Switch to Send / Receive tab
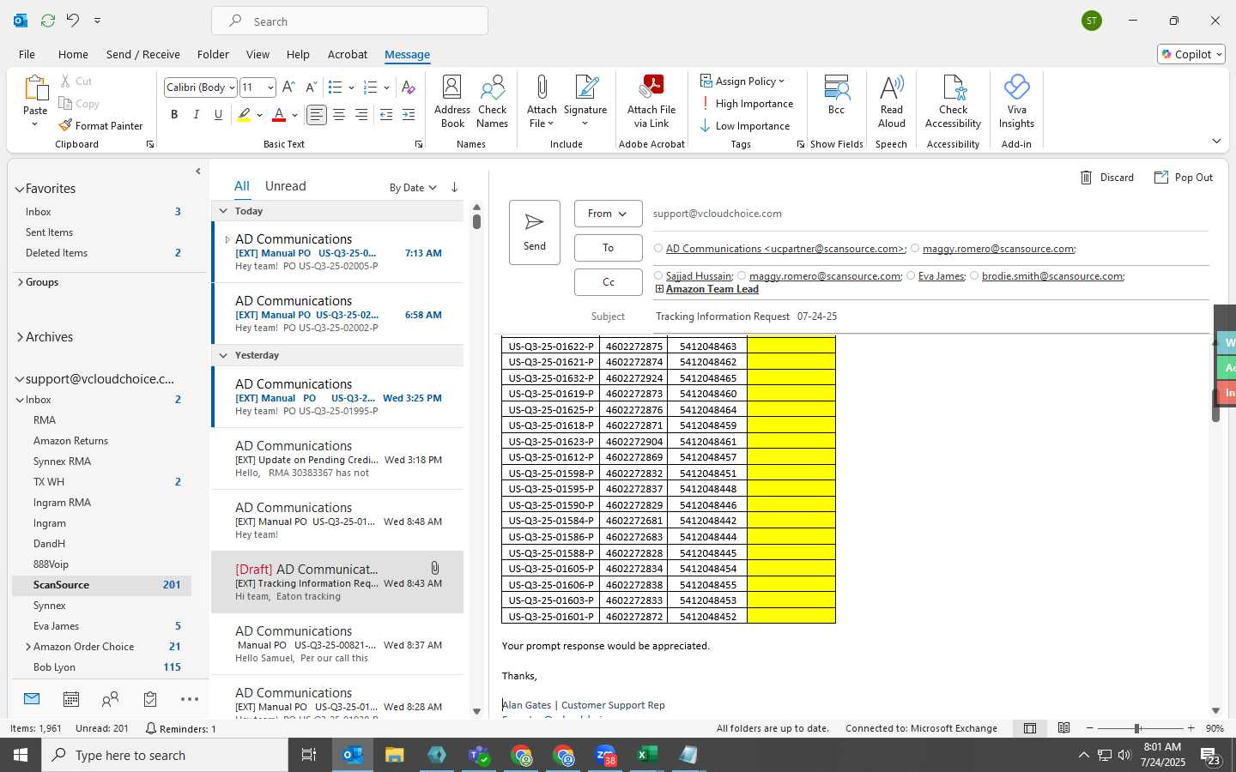Image resolution: width=1236 pixels, height=772 pixels. tap(143, 54)
